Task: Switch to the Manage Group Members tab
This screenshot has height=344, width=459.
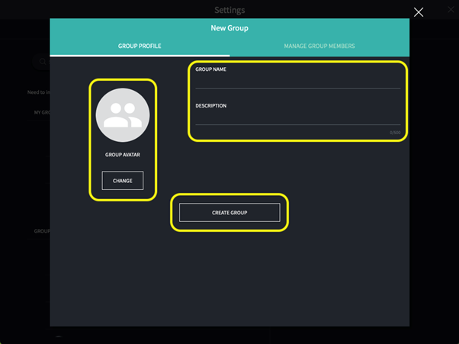Action: tap(319, 47)
